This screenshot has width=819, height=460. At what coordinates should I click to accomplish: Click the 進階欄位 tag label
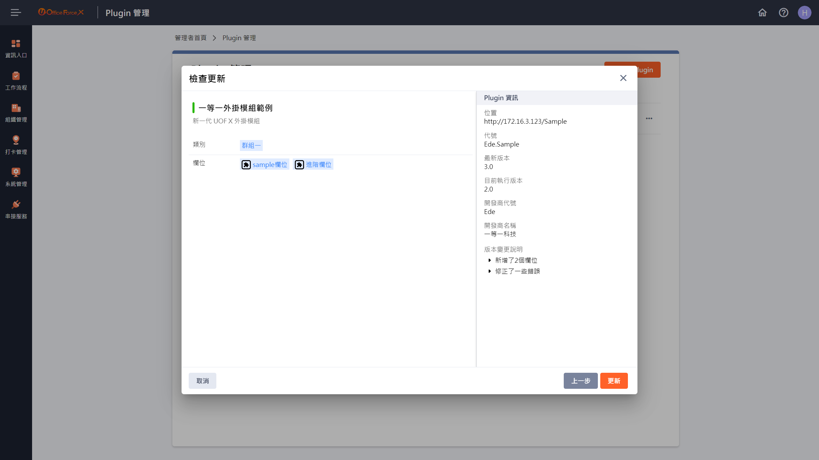(x=318, y=165)
